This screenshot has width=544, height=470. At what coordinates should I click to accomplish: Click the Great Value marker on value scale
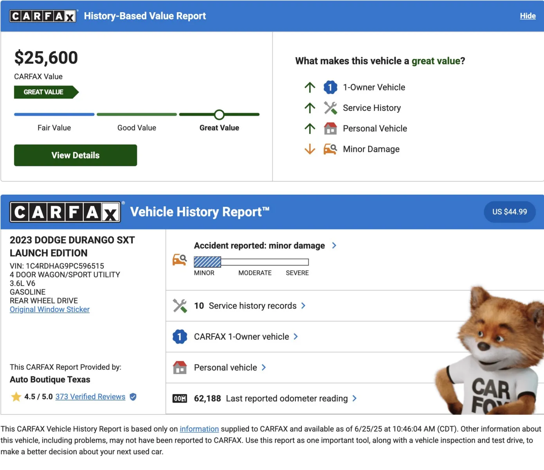click(x=219, y=115)
